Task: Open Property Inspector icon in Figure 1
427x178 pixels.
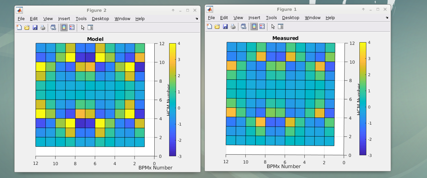Action: point(281,27)
